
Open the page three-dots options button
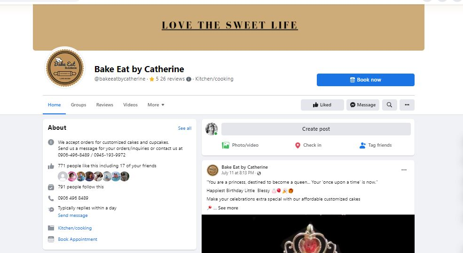[x=407, y=105]
